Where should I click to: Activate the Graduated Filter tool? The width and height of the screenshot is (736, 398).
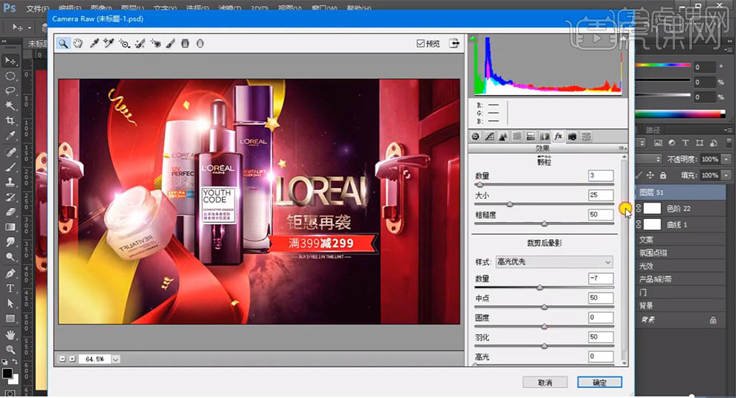coord(185,44)
